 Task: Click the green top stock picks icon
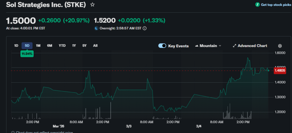tap(257, 5)
